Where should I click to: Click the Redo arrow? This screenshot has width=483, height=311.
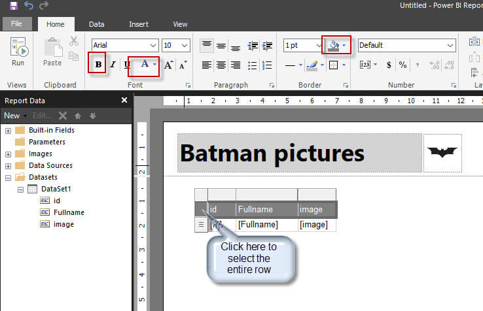tap(44, 5)
